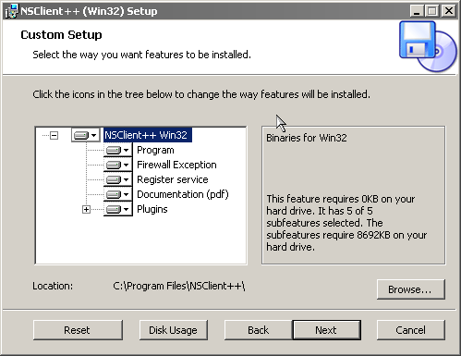This screenshot has height=356, width=461.
Task: Click the Reset button
Action: tap(78, 330)
